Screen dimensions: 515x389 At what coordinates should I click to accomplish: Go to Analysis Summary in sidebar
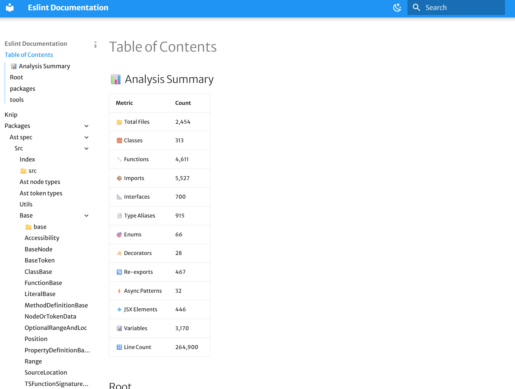pos(44,66)
